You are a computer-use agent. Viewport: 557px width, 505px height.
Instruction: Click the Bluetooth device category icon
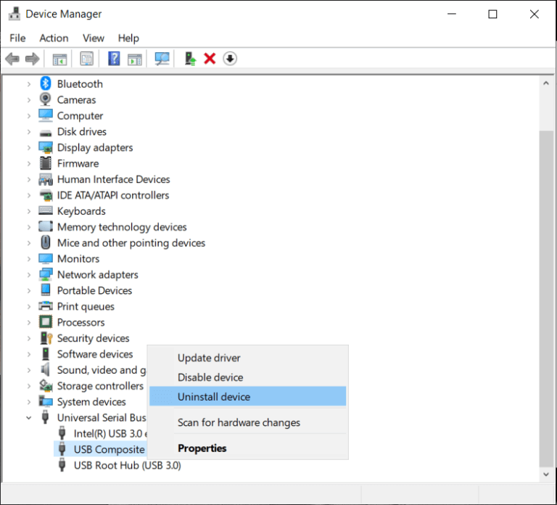click(46, 84)
